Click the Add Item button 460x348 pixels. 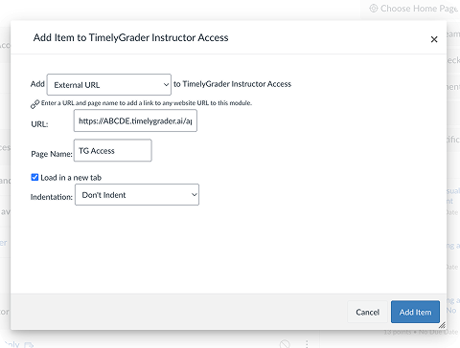(415, 312)
